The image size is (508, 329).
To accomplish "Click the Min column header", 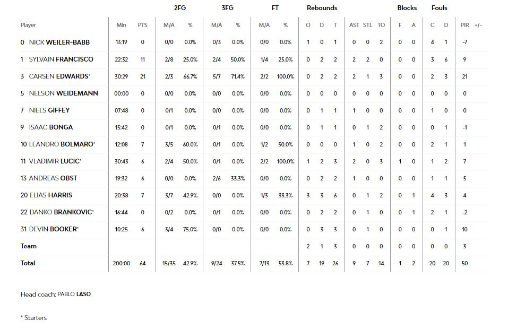I will 121,25.
